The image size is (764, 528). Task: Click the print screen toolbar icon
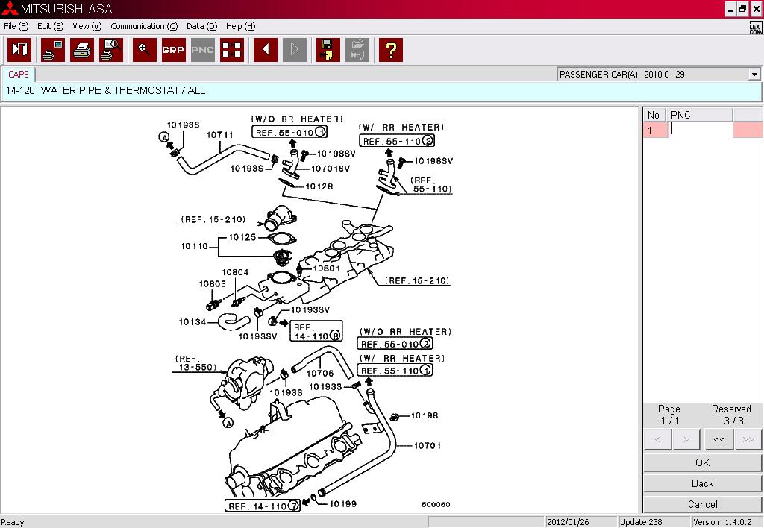coord(53,50)
